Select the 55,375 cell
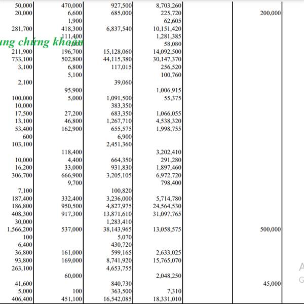 coord(172,98)
